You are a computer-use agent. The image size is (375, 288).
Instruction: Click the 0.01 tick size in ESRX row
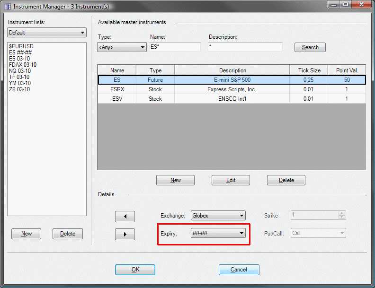[309, 89]
